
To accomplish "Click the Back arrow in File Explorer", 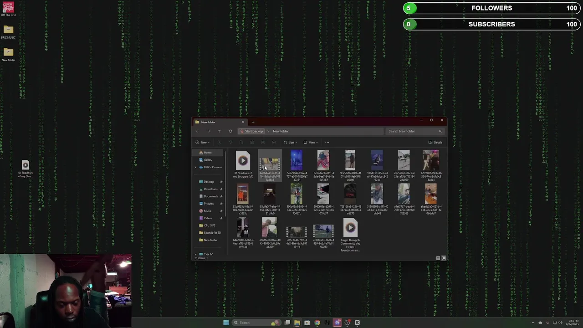I will 197,131.
